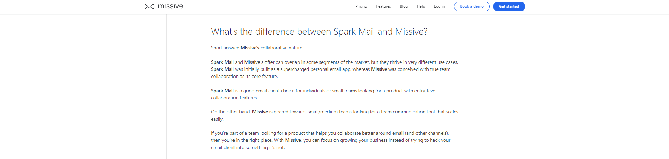This screenshot has height=159, width=669.
Task: Open the Blog link in navigation
Action: [404, 7]
